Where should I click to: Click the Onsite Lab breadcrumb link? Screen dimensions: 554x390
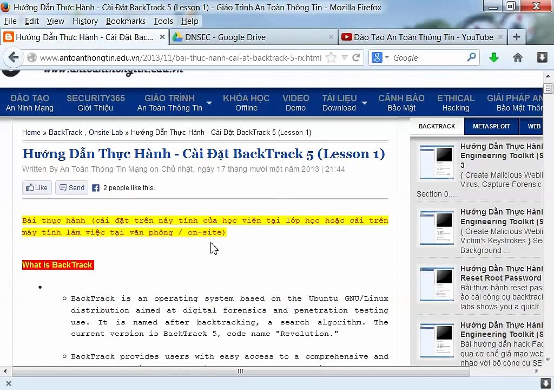click(x=105, y=132)
